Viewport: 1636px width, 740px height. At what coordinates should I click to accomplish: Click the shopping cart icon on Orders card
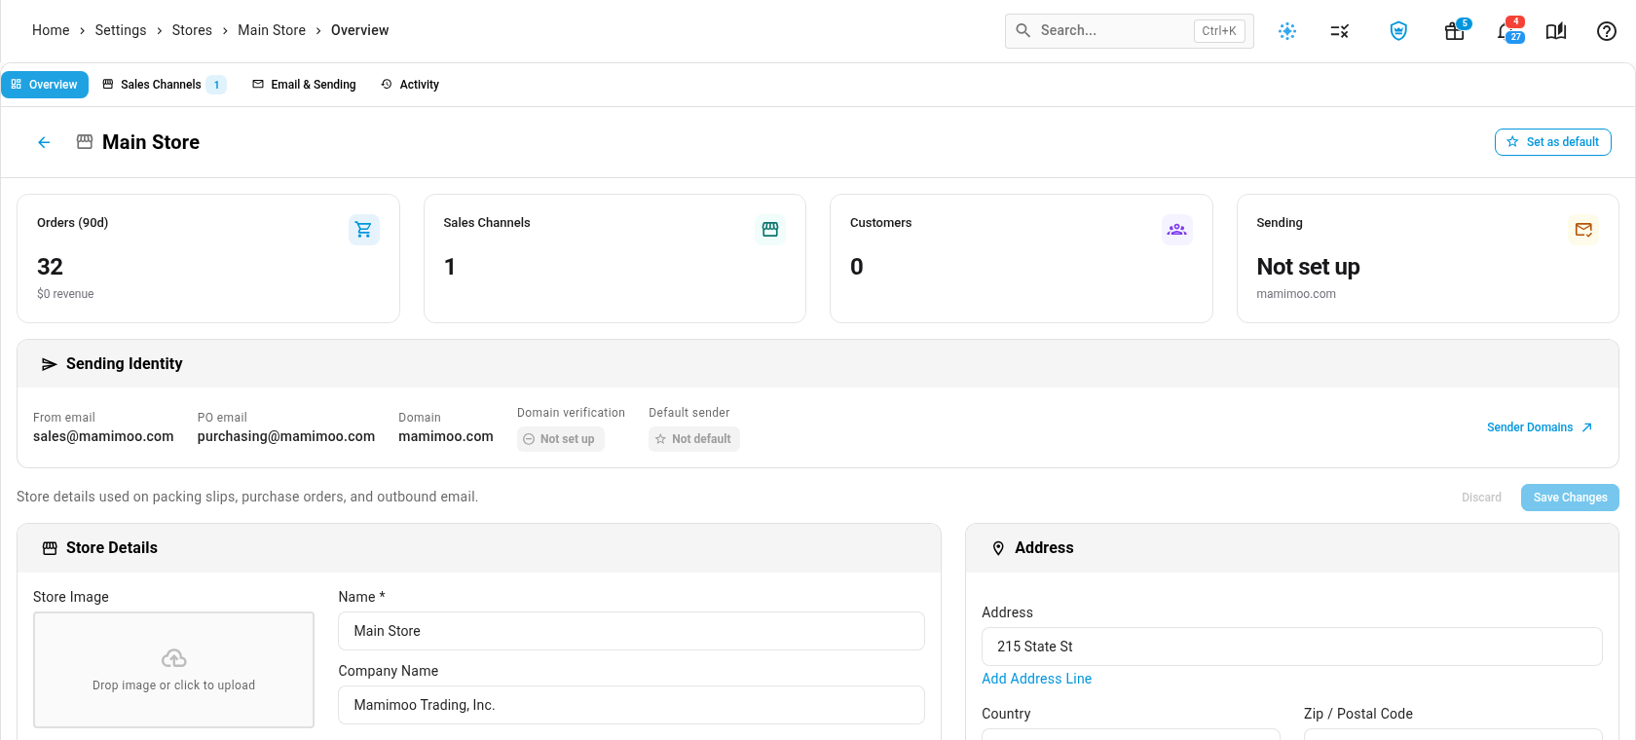(x=364, y=230)
